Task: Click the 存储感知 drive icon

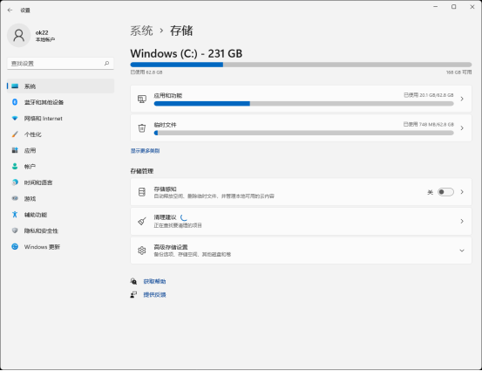Action: pyautogui.click(x=142, y=192)
